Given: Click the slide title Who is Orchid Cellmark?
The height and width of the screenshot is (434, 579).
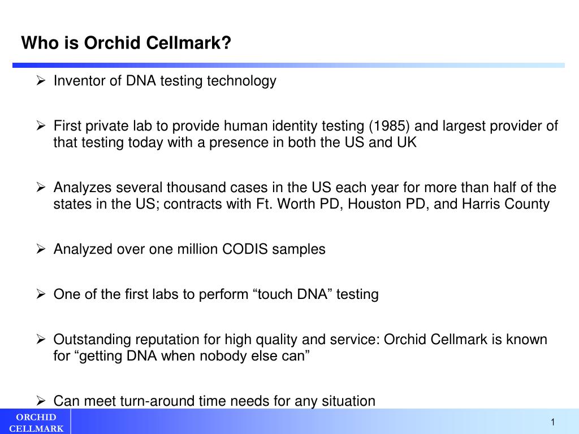Looking at the screenshot, I should pos(126,43).
